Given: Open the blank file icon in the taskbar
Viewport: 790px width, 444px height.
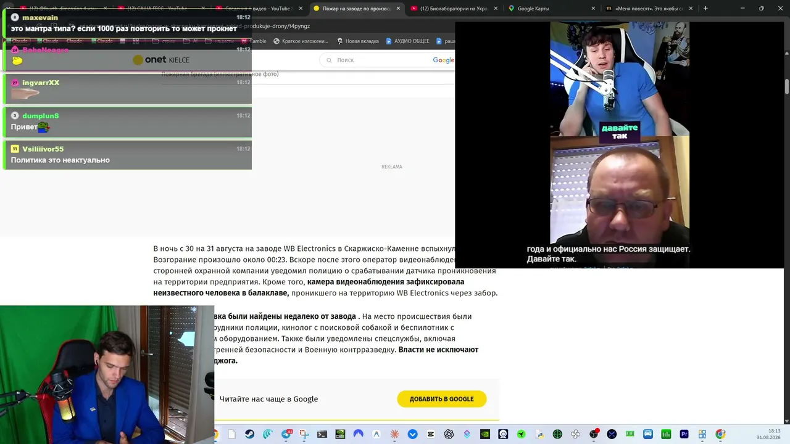Looking at the screenshot, I should coord(231,434).
